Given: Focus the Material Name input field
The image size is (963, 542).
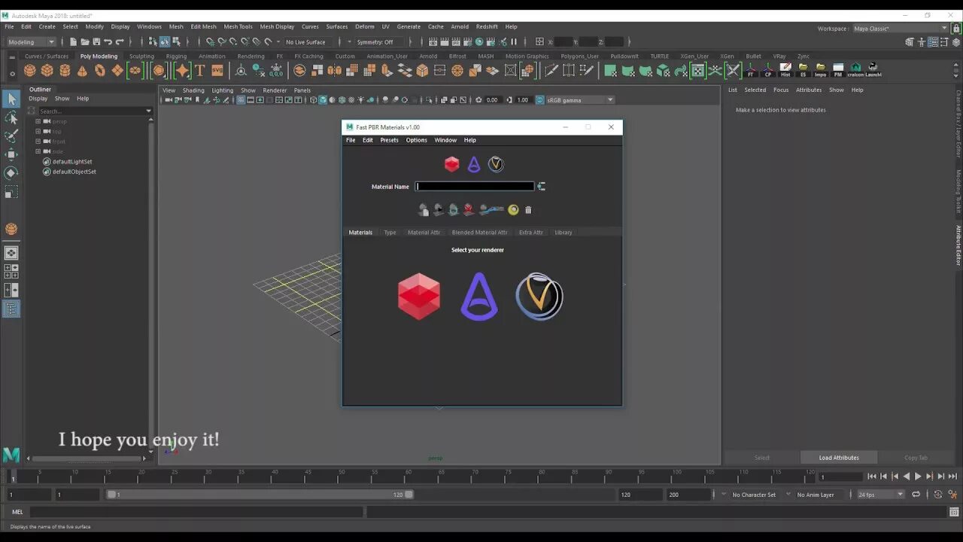Looking at the screenshot, I should pos(475,187).
